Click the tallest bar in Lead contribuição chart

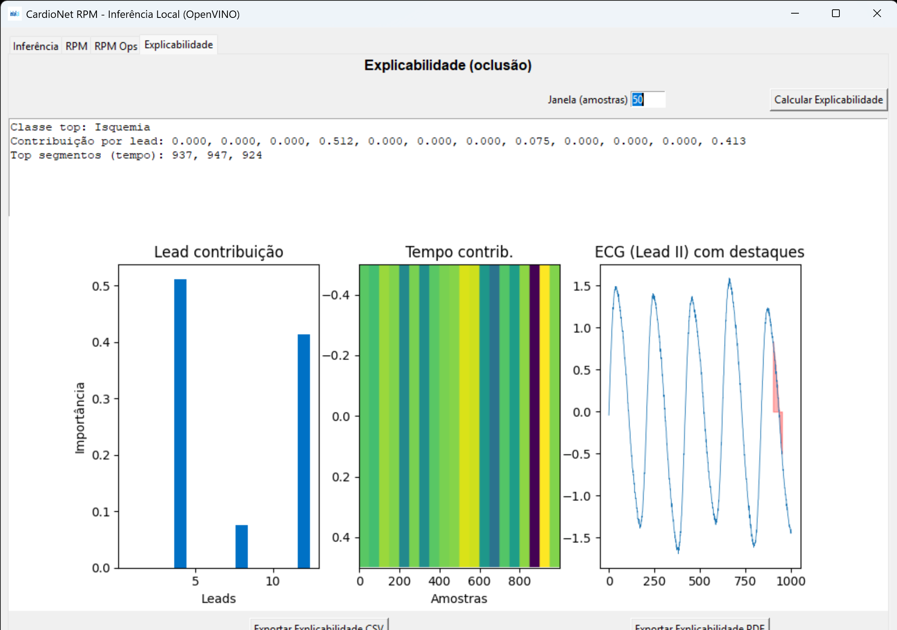point(180,423)
